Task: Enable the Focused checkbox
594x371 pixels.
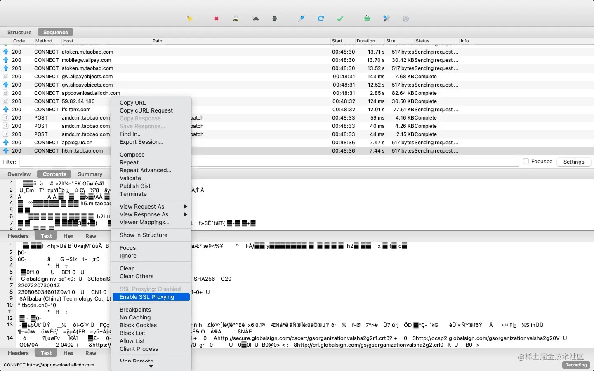Action: click(526, 162)
